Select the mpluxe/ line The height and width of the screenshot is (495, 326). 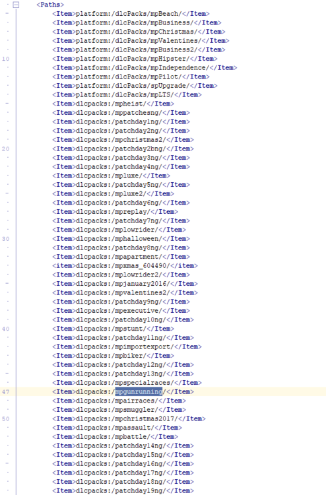(x=112, y=176)
